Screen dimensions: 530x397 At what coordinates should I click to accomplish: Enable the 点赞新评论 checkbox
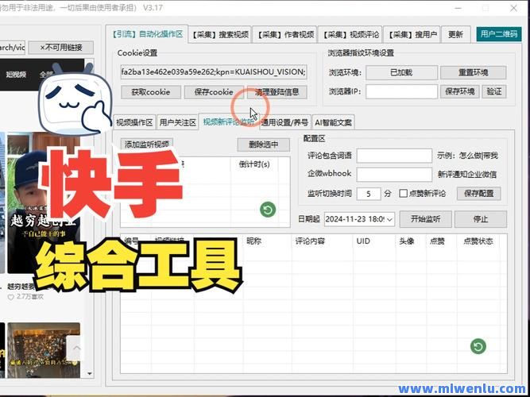point(403,193)
